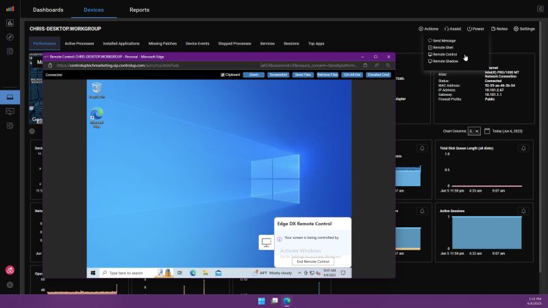
Task: Open the Chart Columns dropdown
Action: (474, 131)
